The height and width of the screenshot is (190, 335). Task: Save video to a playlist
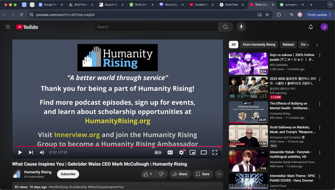point(203,174)
